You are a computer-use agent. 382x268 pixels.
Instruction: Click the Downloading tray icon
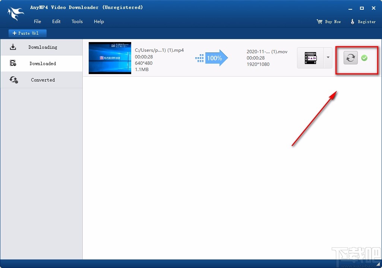click(13, 47)
